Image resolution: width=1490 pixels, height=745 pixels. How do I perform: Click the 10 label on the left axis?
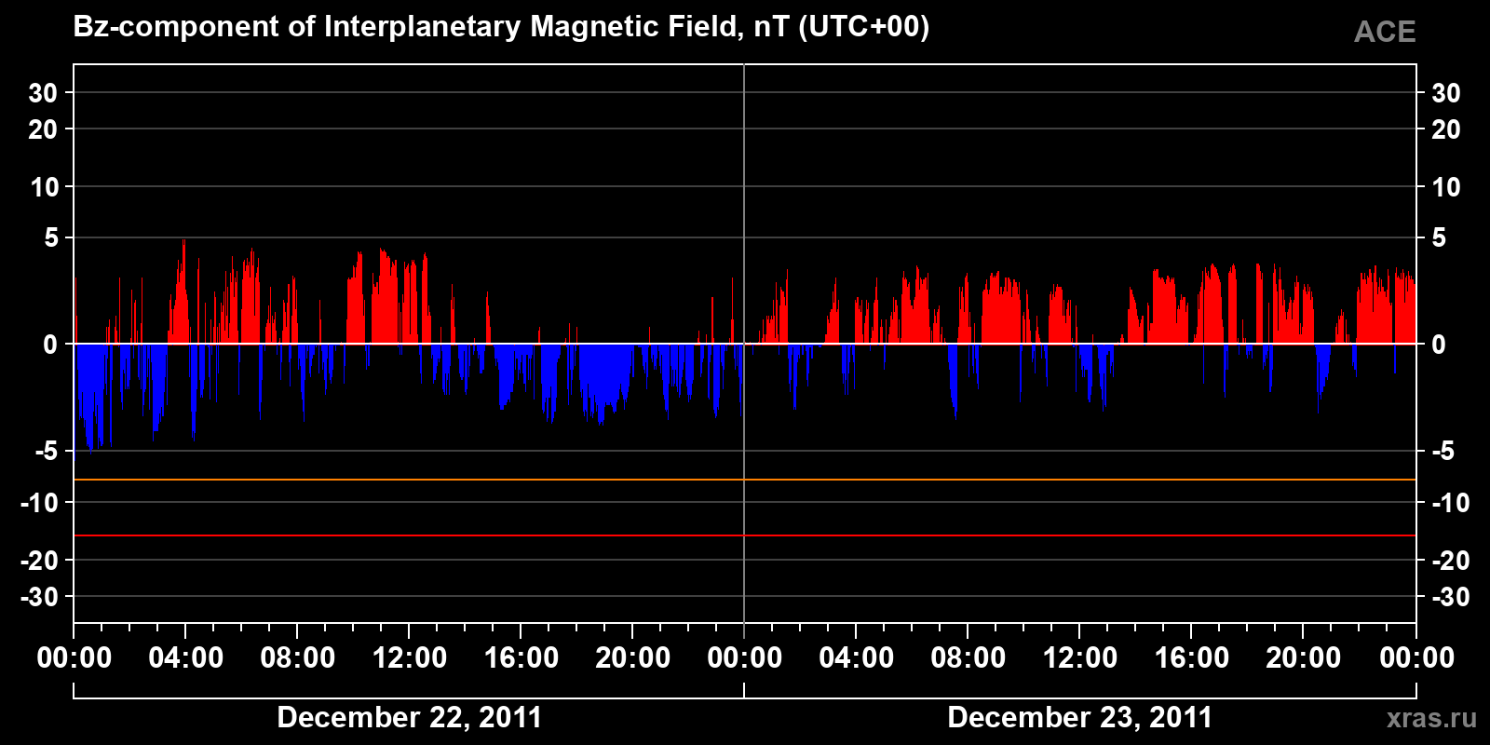[x=44, y=187]
